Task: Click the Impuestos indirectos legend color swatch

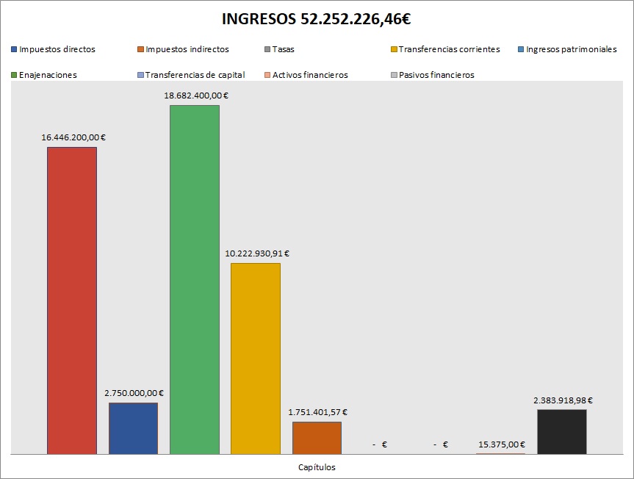Action: [140, 50]
